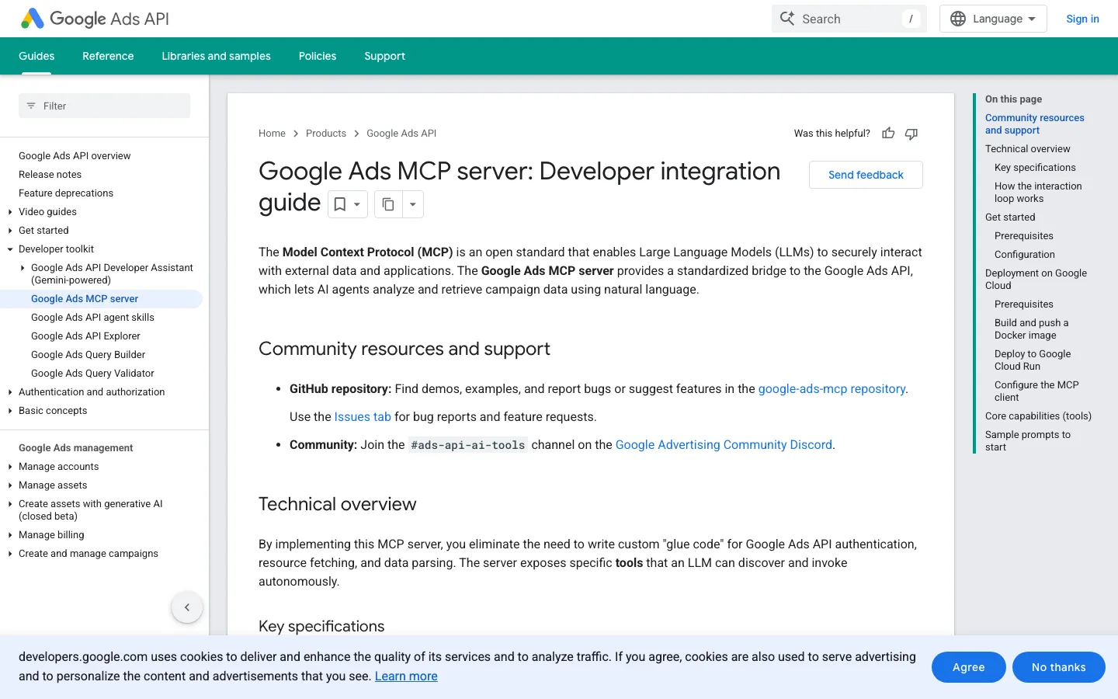Jump to Deployment on Google Cloud
This screenshot has width=1118, height=699.
tap(1036, 280)
